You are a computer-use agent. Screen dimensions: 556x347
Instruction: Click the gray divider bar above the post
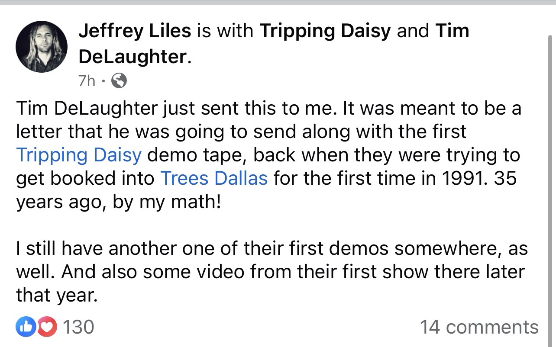pyautogui.click(x=278, y=3)
